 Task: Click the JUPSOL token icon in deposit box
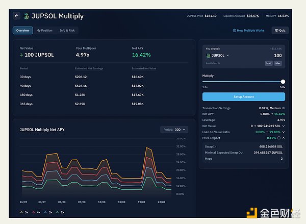click(x=208, y=55)
